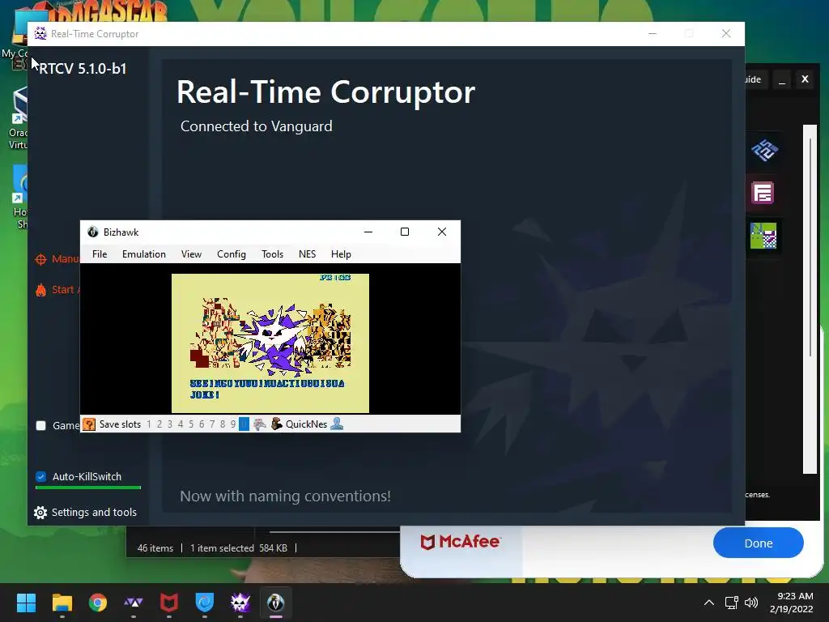Maximize the Bizhawk window

(x=405, y=232)
